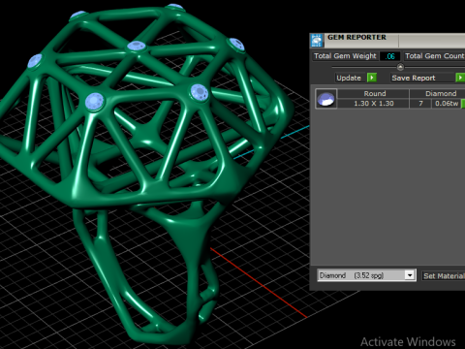The image size is (465, 349).
Task: Click the 'Total Gem Count' label
Action: tap(434, 56)
